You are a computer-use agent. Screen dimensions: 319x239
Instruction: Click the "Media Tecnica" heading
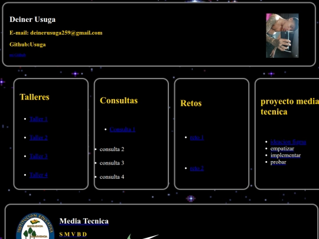84,221
